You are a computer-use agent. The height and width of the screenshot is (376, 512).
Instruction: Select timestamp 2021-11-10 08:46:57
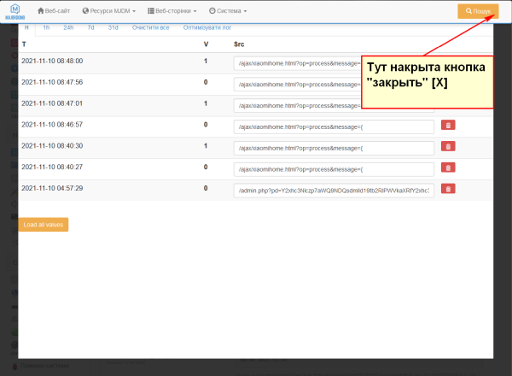[x=52, y=125]
